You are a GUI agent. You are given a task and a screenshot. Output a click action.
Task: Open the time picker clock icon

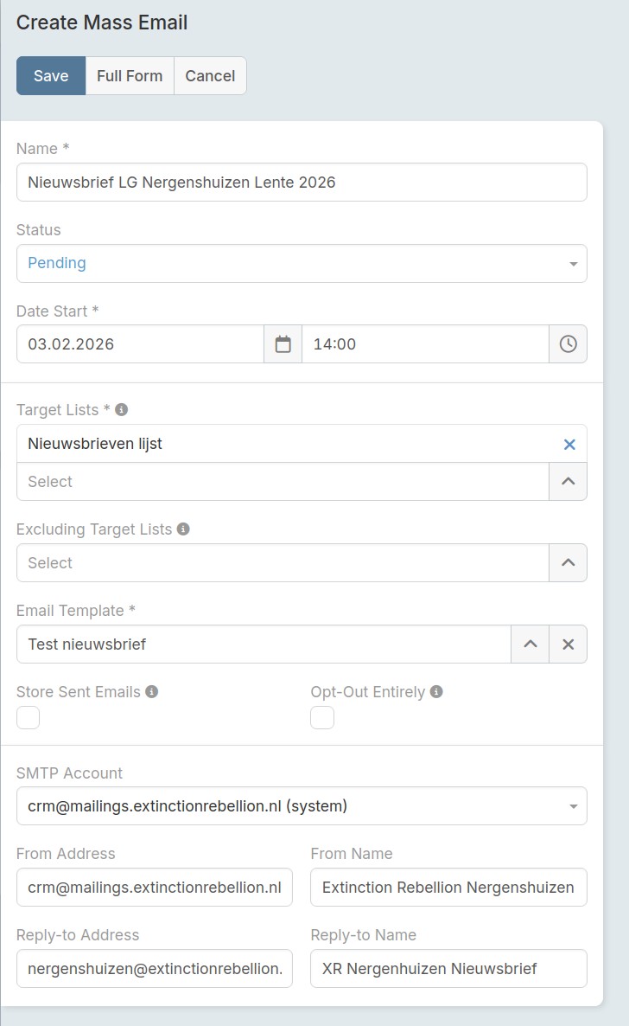(x=568, y=344)
